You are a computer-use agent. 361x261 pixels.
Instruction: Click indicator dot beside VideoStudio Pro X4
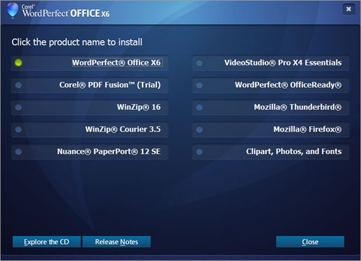pyautogui.click(x=199, y=63)
